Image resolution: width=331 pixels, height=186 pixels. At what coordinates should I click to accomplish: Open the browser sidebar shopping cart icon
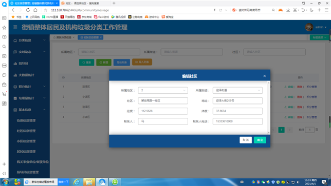(4, 94)
